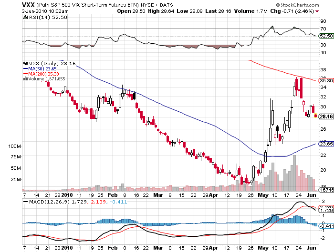Click the 32 label on price axis
The width and height of the screenshot is (334, 252).
[323, 97]
